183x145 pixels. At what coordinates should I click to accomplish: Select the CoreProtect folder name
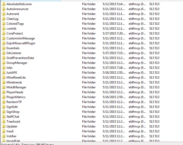coord(14,33)
